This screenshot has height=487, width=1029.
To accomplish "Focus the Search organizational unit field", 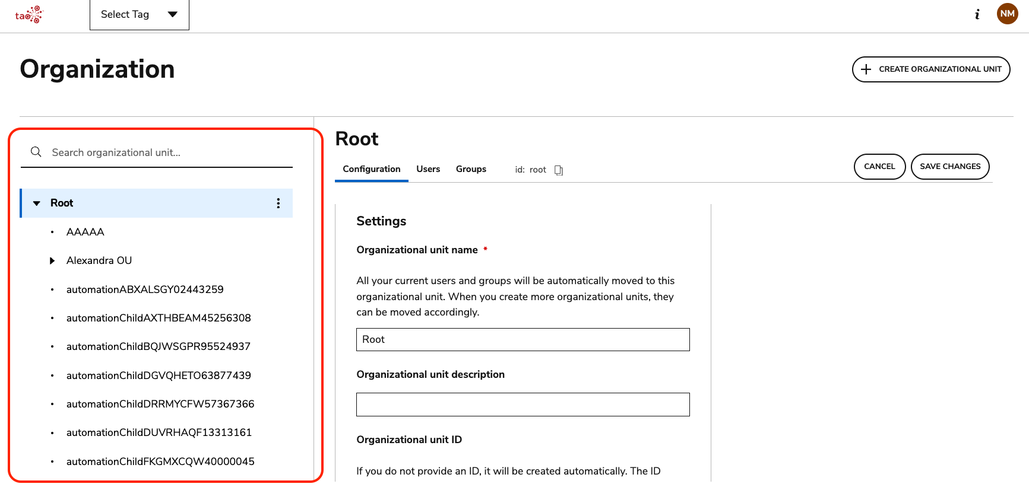I will pyautogui.click(x=166, y=152).
